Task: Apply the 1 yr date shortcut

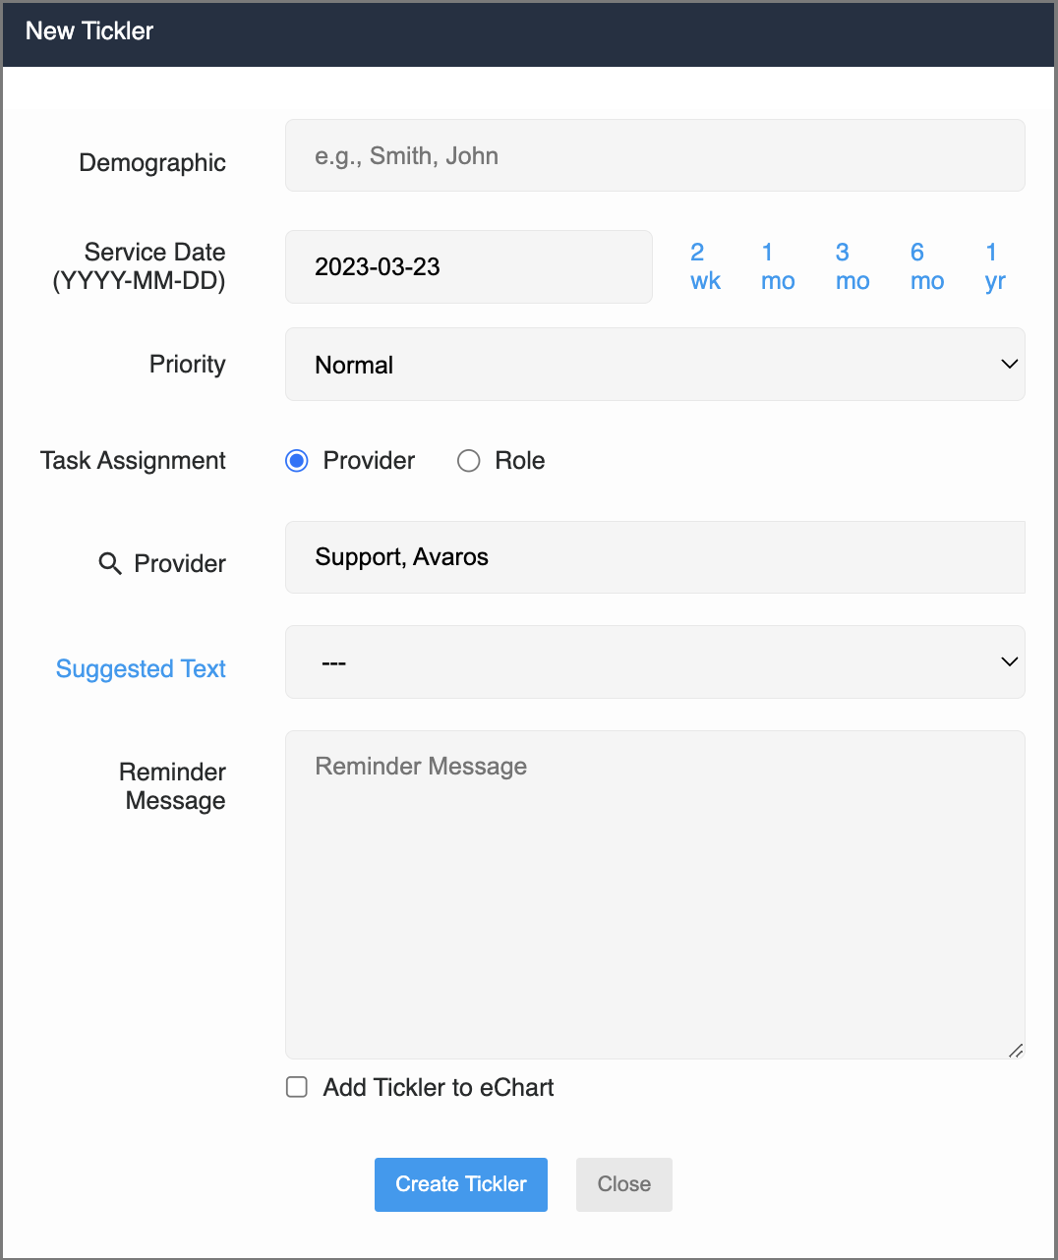Action: [994, 266]
